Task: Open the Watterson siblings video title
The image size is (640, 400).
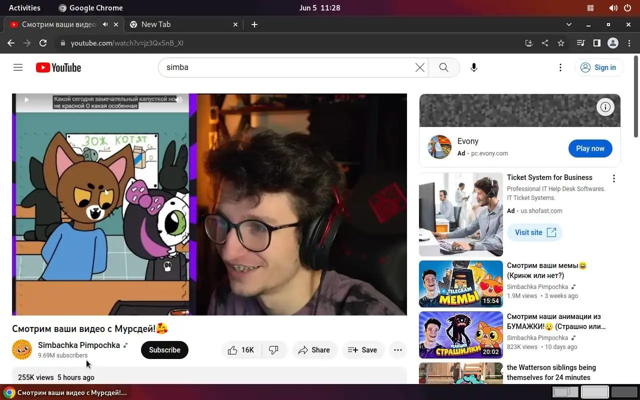Action: [x=551, y=372]
